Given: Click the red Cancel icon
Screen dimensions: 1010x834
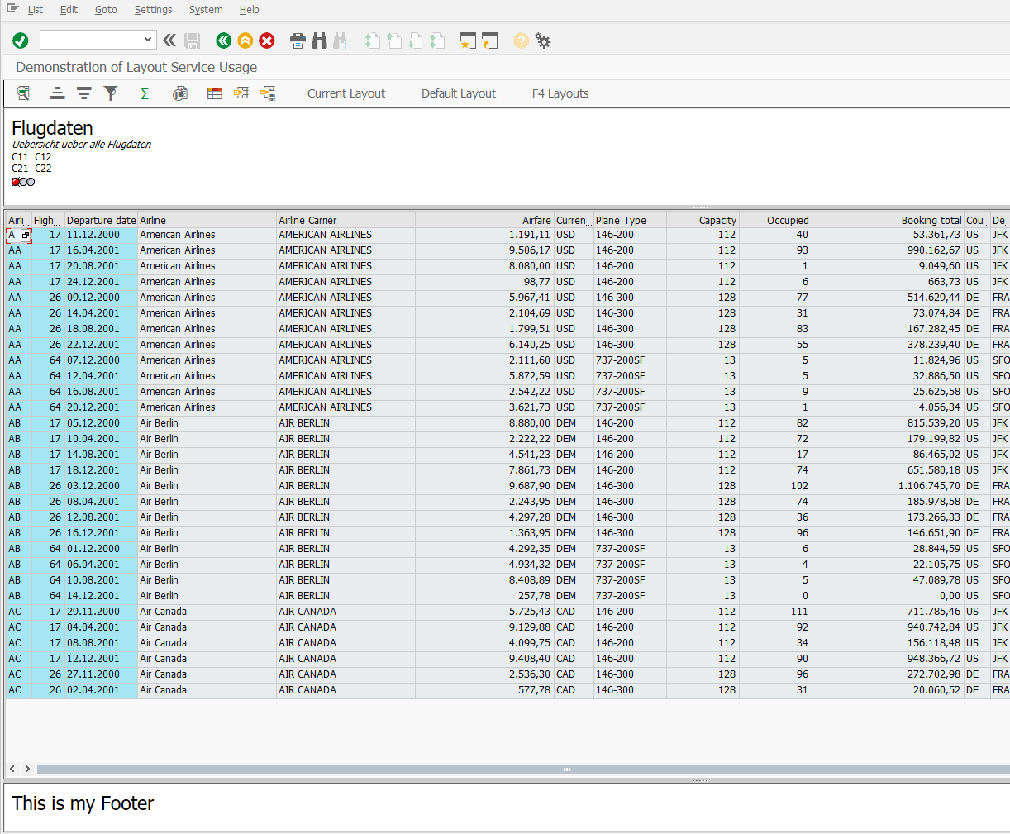Looking at the screenshot, I should tap(267, 41).
